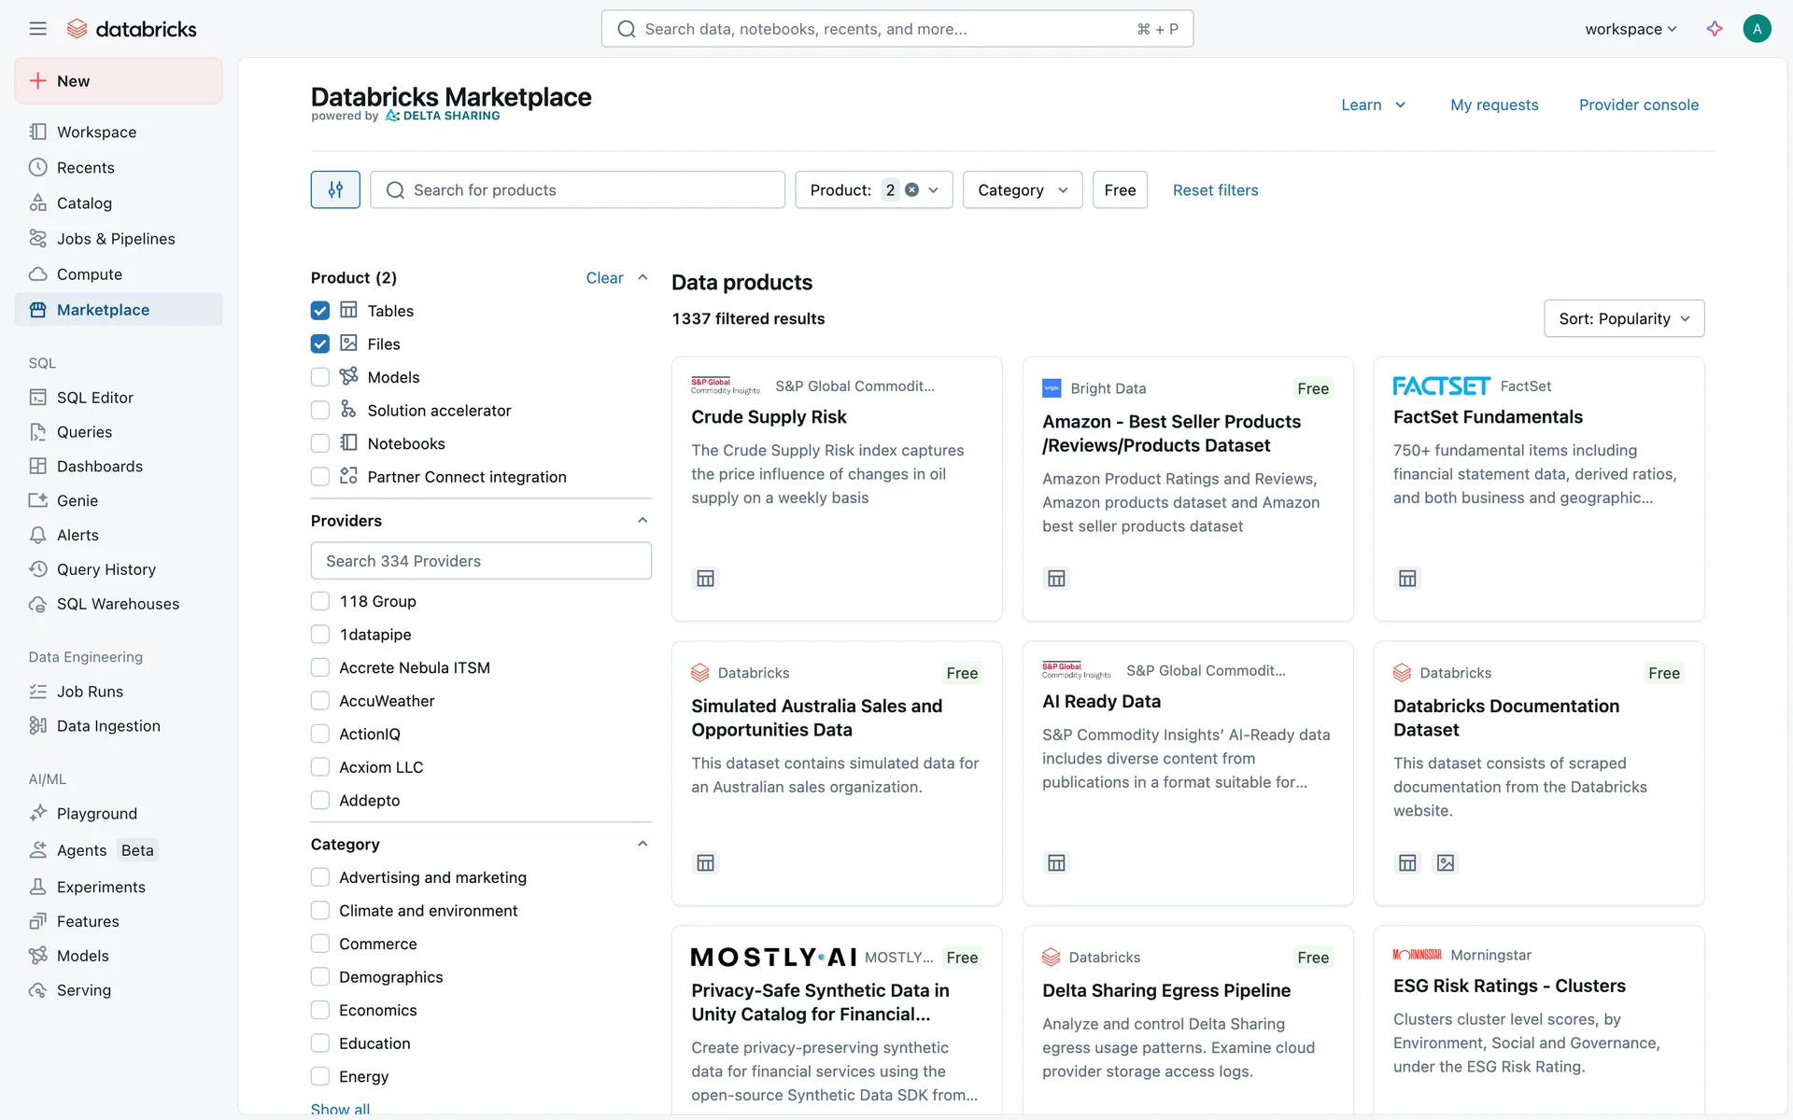The width and height of the screenshot is (1793, 1120).
Task: Click the table icon on Crude Supply Risk card
Action: click(706, 579)
